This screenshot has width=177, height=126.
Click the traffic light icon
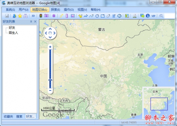pos(41,16)
